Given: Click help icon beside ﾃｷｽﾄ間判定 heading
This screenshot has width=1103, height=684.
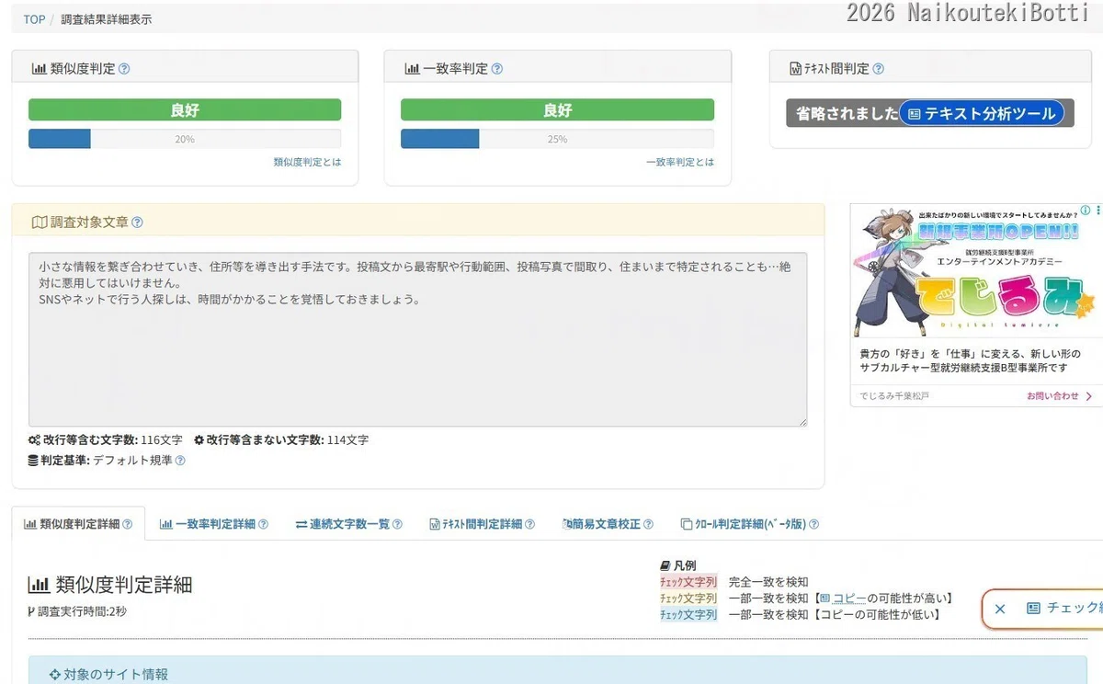Looking at the screenshot, I should click(878, 69).
